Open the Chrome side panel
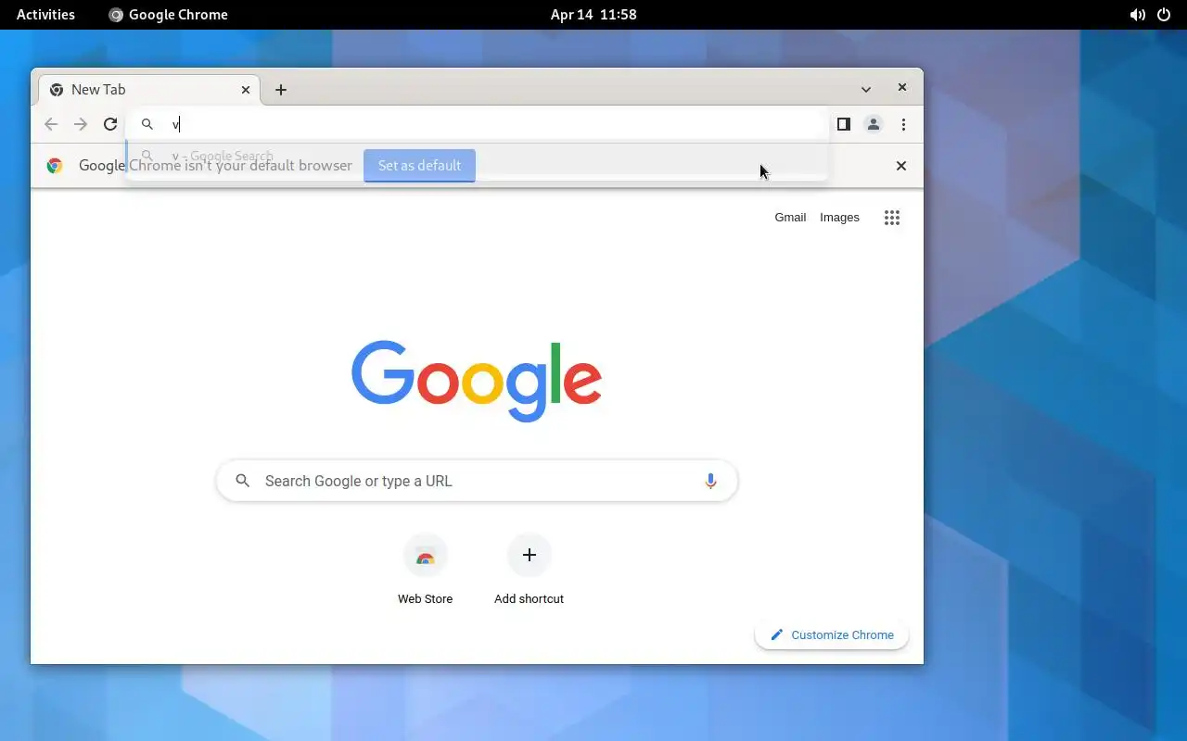This screenshot has width=1187, height=741. [x=843, y=124]
